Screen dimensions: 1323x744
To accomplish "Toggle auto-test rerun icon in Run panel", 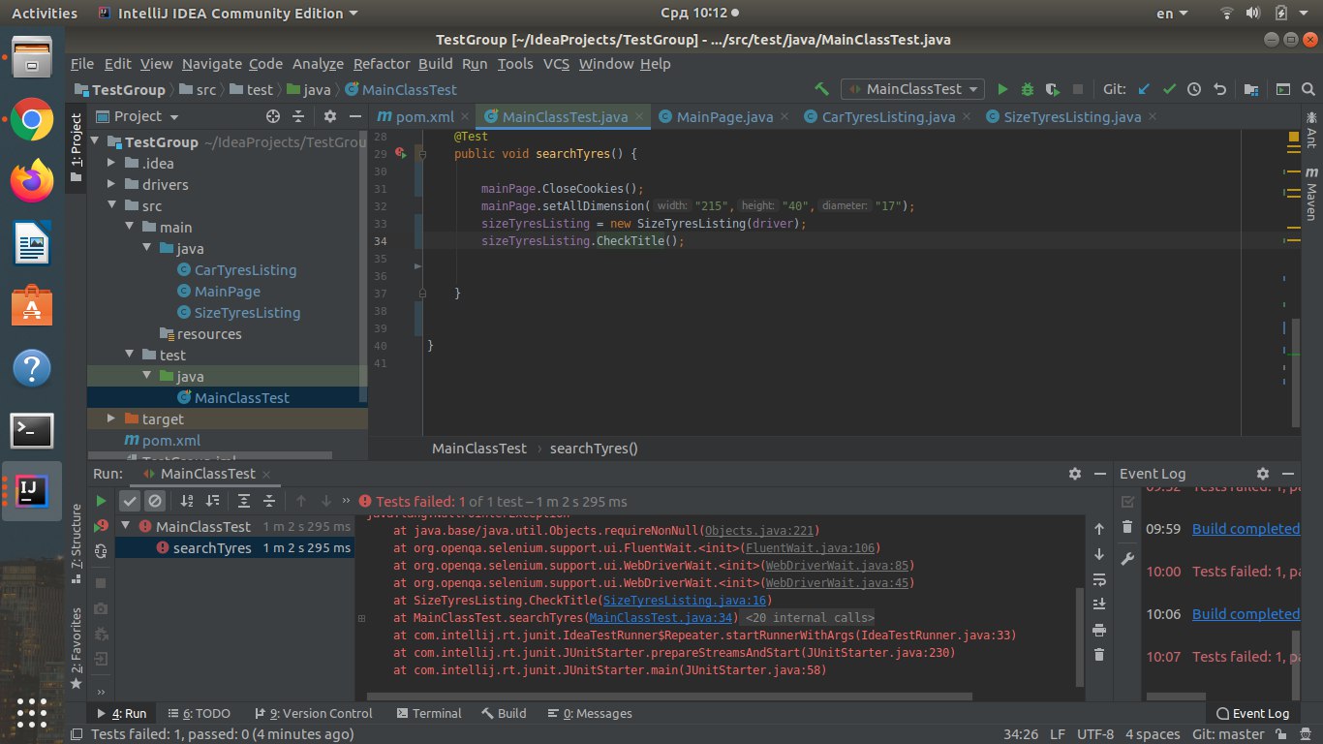I will point(101,551).
